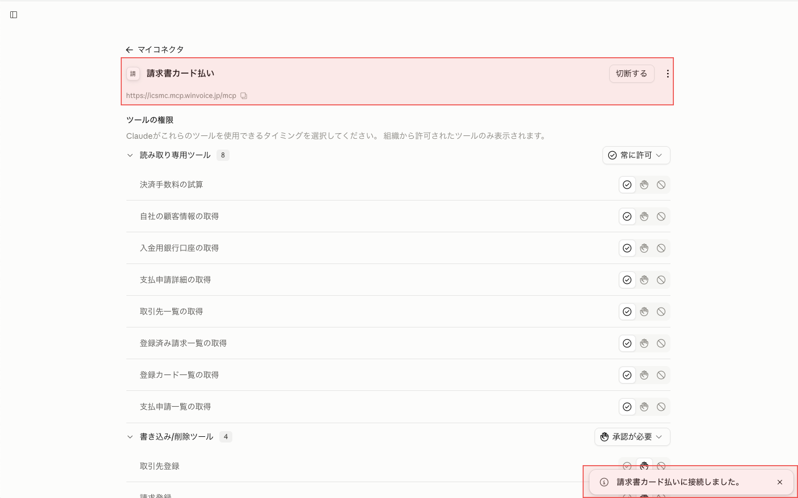Image resolution: width=798 pixels, height=498 pixels.
Task: Block the 支払申請詳細の取得 tool
Action: [661, 280]
